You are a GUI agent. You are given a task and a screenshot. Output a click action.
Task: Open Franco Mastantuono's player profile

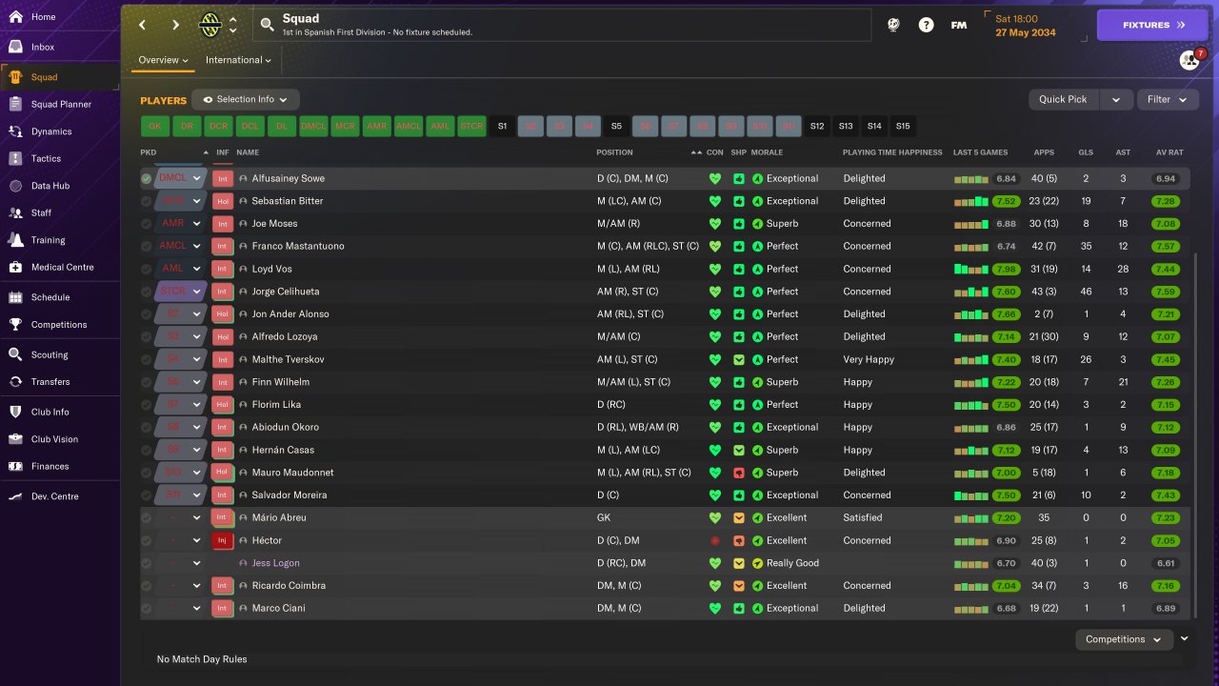[298, 246]
